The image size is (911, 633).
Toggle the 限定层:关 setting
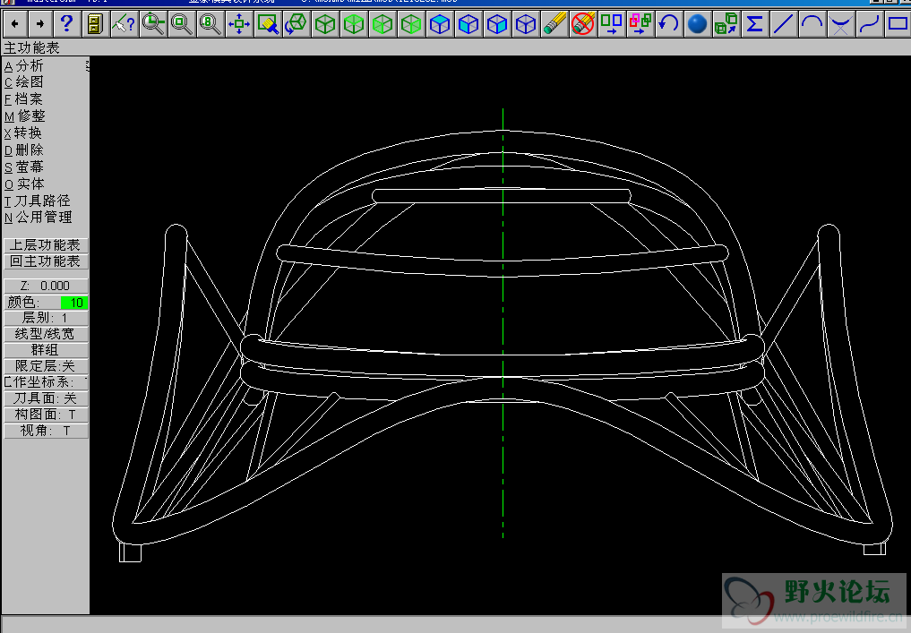coord(46,366)
